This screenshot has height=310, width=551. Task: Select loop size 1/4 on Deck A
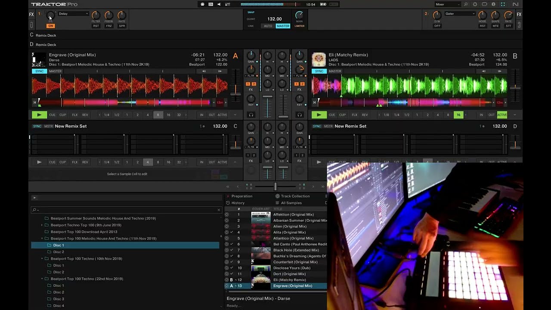click(x=106, y=115)
